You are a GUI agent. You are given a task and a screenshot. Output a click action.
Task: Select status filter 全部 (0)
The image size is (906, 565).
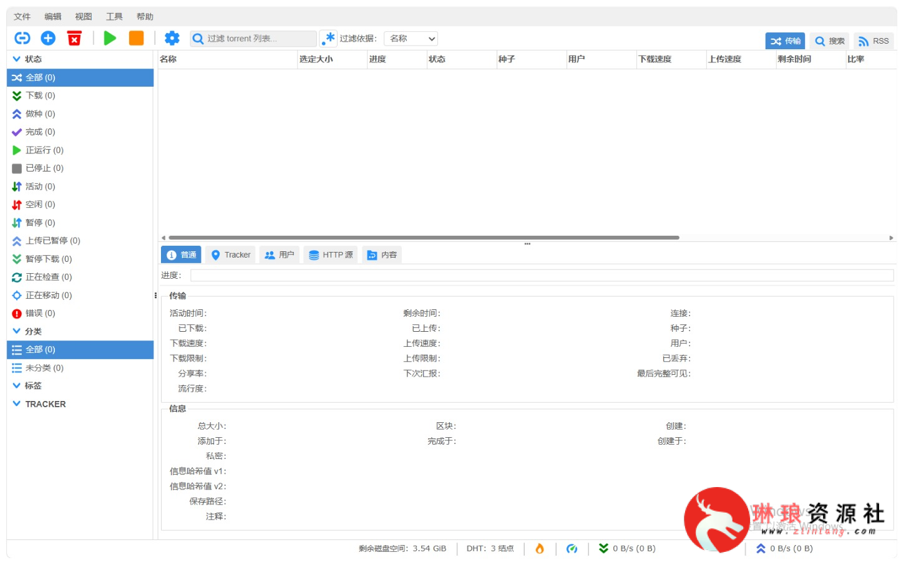point(80,77)
